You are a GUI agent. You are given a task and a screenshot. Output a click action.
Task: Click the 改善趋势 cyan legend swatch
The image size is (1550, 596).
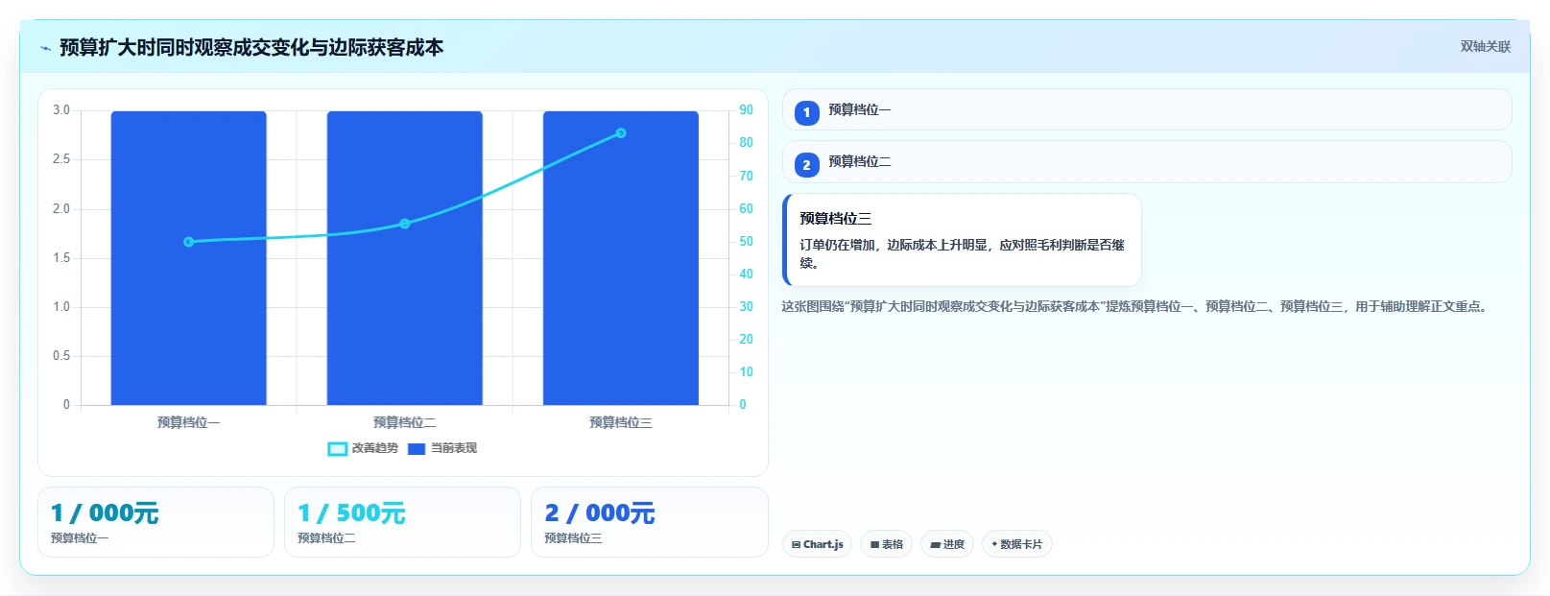[x=338, y=449]
